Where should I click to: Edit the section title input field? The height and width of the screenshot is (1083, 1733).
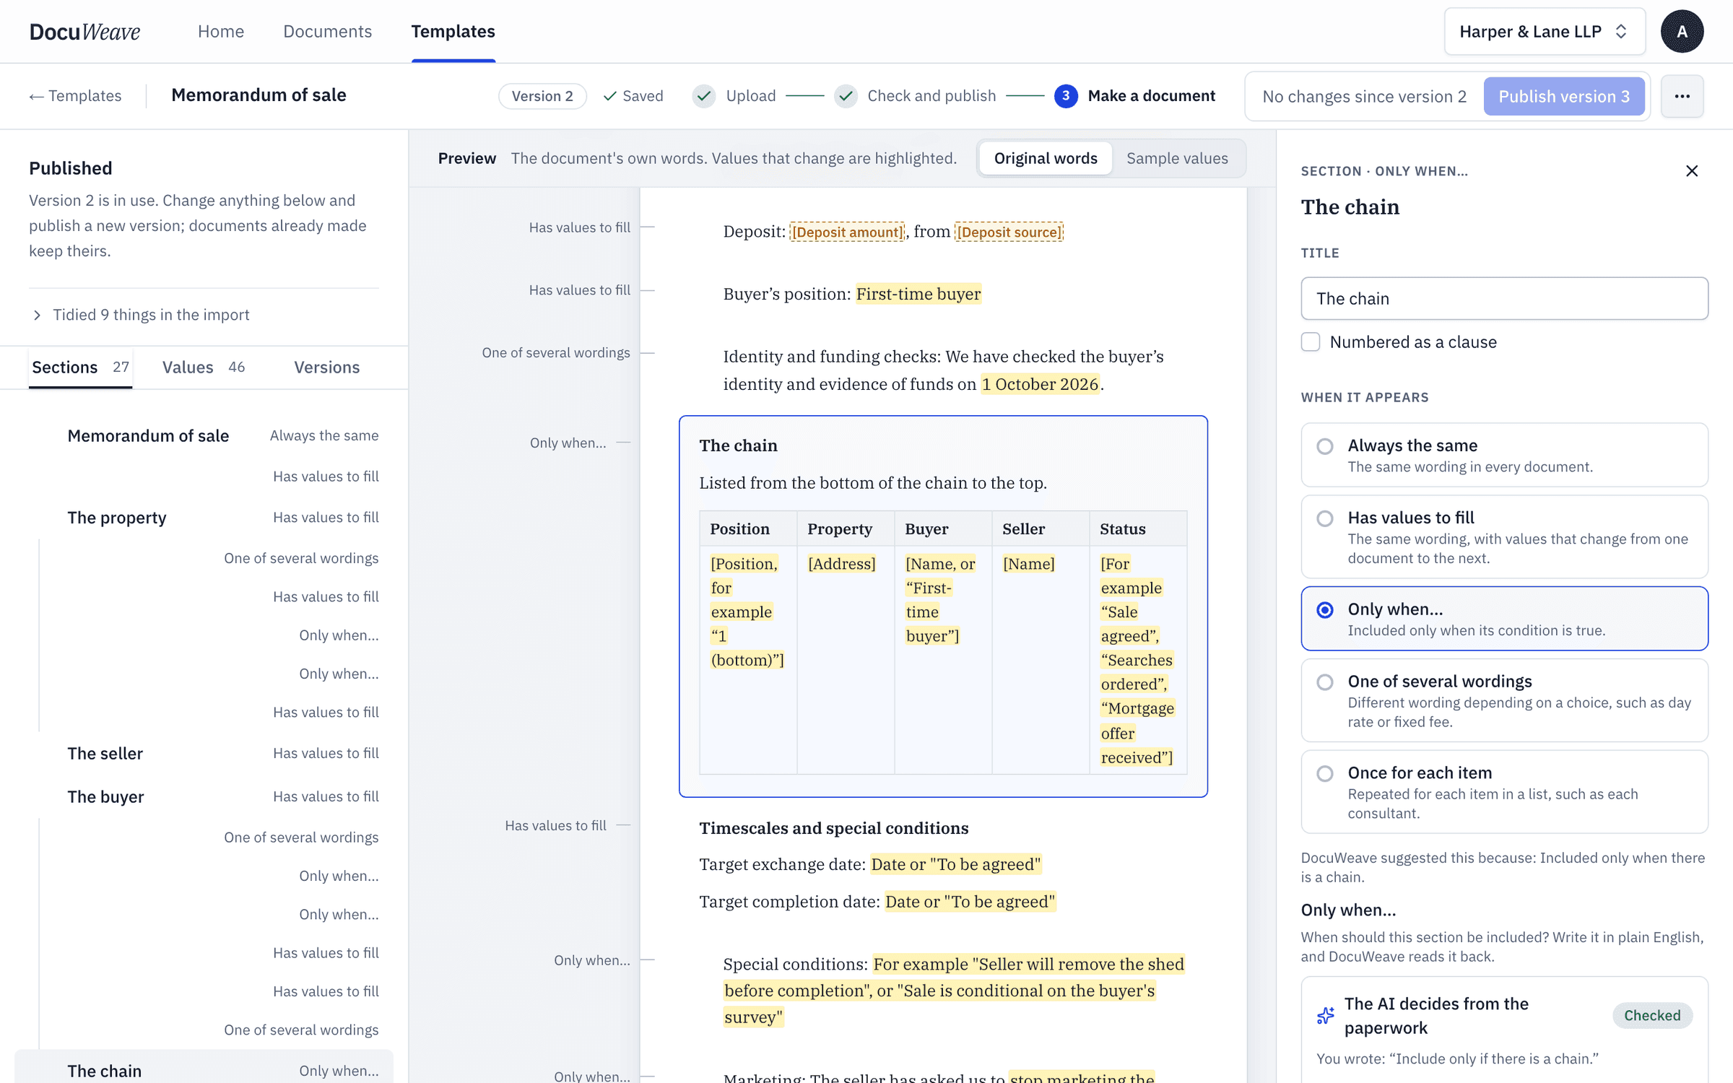tap(1504, 298)
